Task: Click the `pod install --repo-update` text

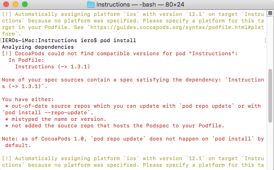Action: coord(47,113)
